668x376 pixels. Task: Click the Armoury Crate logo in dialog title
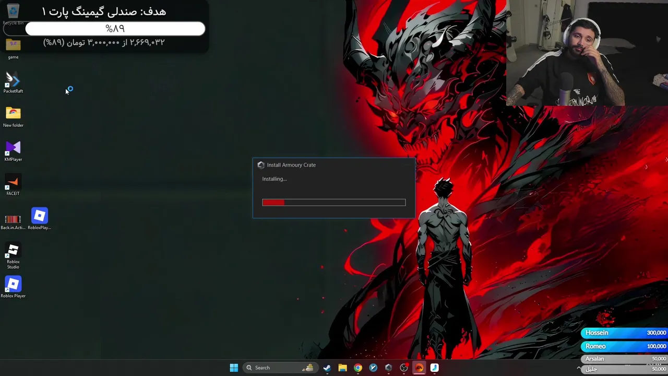261,165
